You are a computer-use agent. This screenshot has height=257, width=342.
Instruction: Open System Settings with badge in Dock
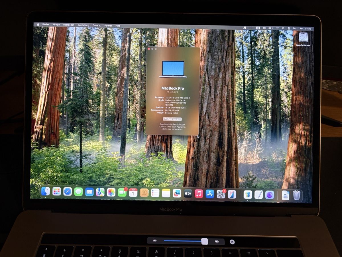[221, 194]
